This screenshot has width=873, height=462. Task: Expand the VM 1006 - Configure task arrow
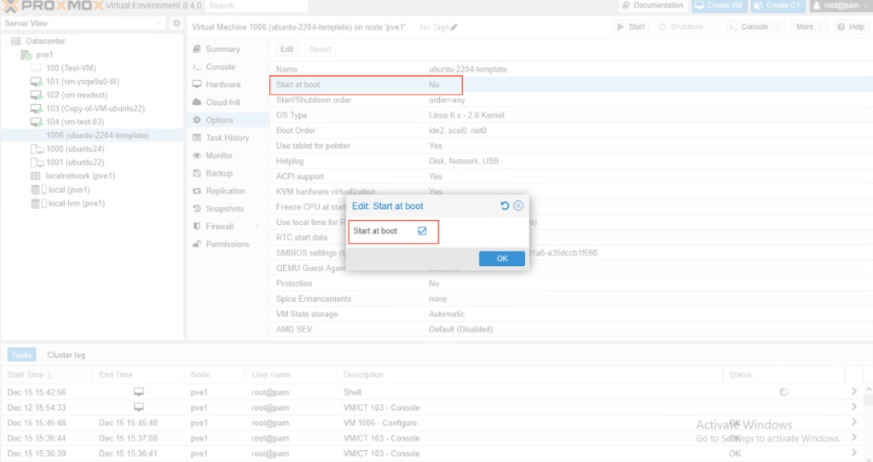click(853, 423)
